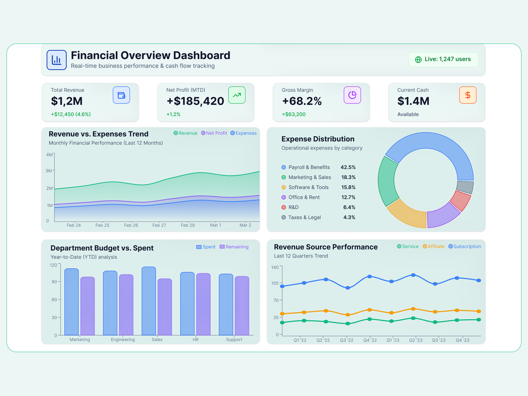Toggle the Net Profit legend item
Viewport: 528px width, 396px height.
[x=214, y=133]
